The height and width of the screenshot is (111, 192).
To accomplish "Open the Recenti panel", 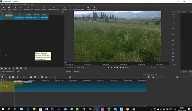I will [x=44, y=8].
